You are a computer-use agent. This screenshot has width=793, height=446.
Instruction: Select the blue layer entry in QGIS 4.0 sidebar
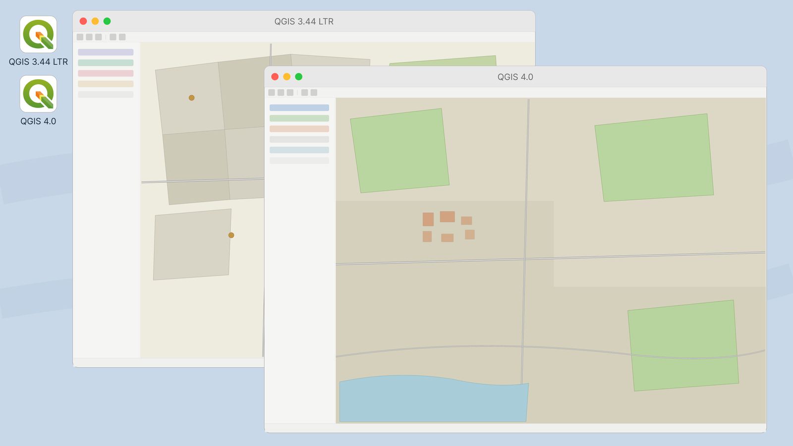click(x=299, y=108)
